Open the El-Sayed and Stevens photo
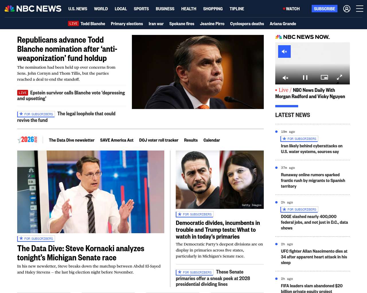 point(220,180)
